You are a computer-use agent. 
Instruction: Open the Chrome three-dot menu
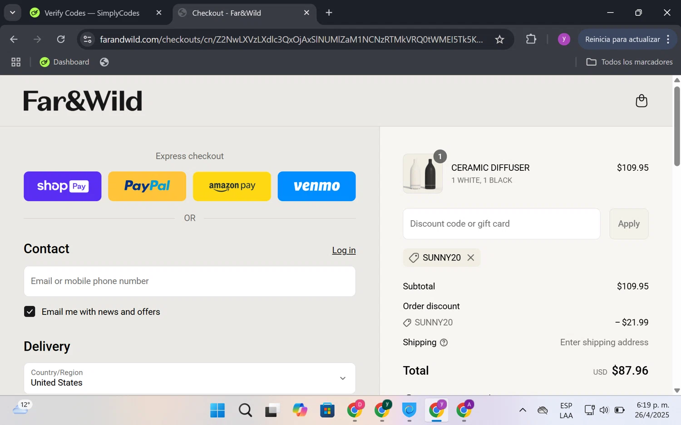(x=668, y=39)
